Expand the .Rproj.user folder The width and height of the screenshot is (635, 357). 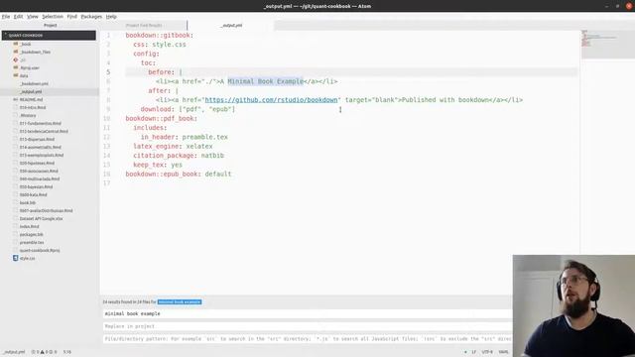click(x=30, y=67)
